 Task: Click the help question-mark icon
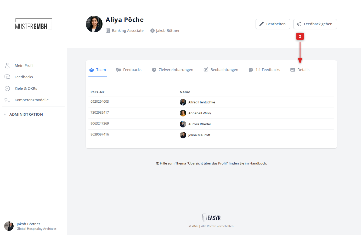(x=157, y=163)
